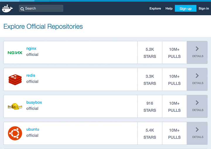Open redis details chevron
Viewport: 211px width, 149px height.
[197, 76]
